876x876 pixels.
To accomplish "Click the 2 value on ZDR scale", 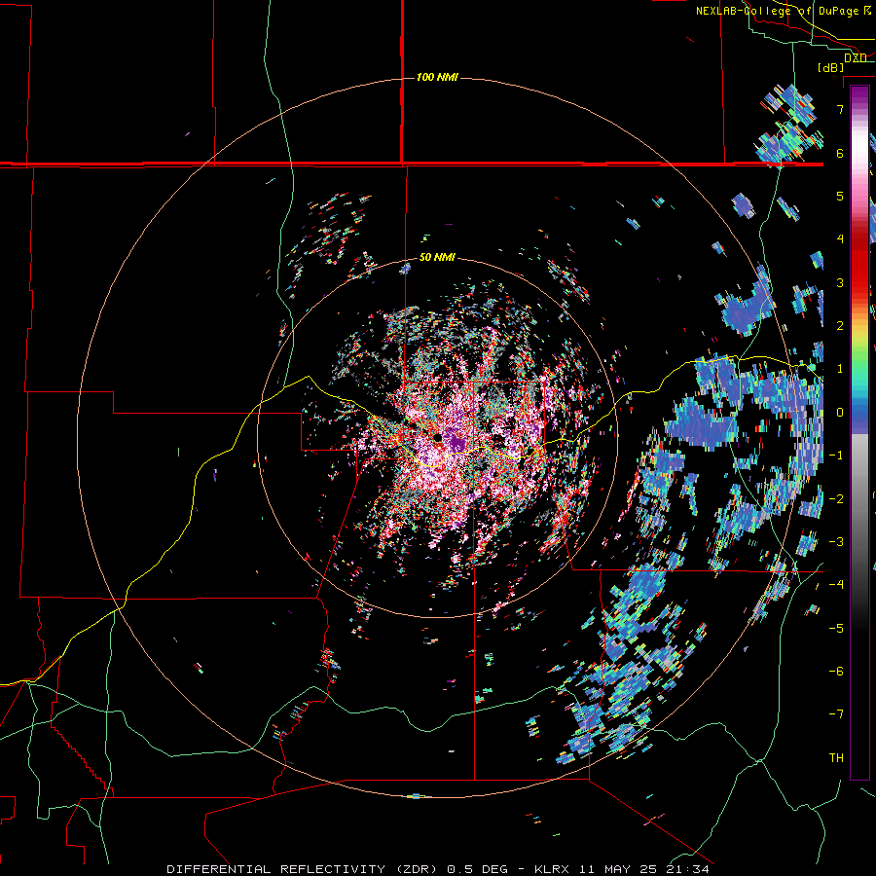I will tap(840, 326).
